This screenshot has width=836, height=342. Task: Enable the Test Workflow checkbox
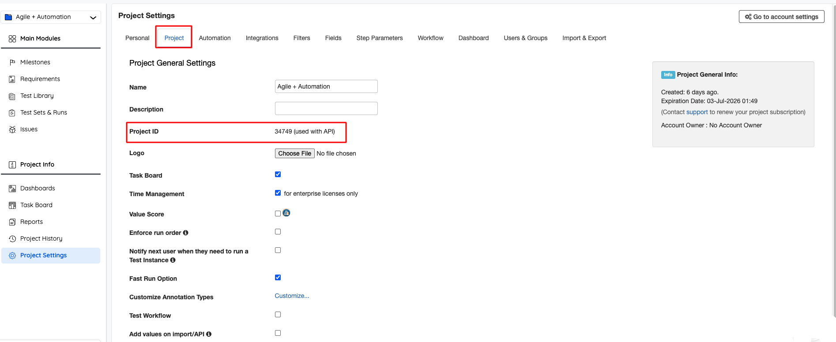[x=278, y=315]
